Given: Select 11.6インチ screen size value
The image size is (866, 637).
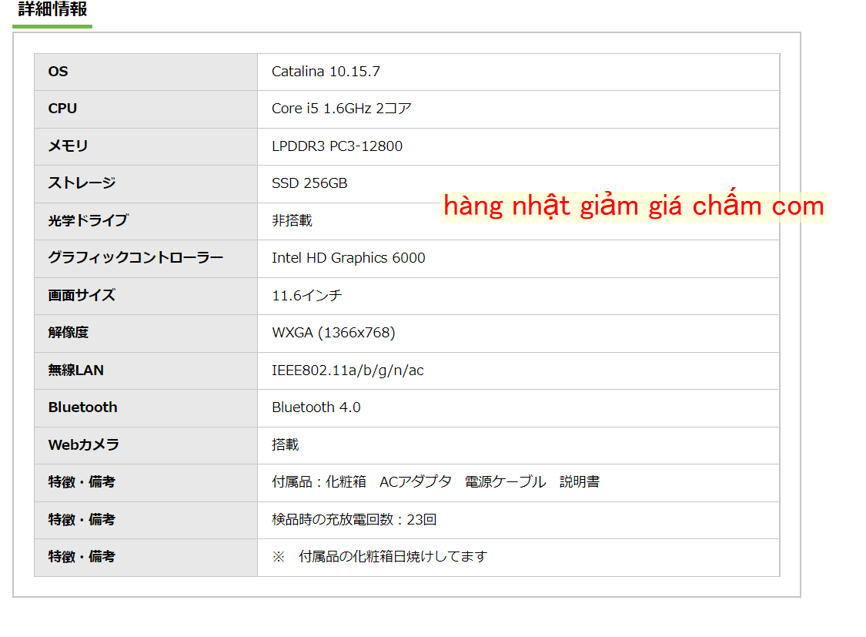Looking at the screenshot, I should (x=307, y=296).
